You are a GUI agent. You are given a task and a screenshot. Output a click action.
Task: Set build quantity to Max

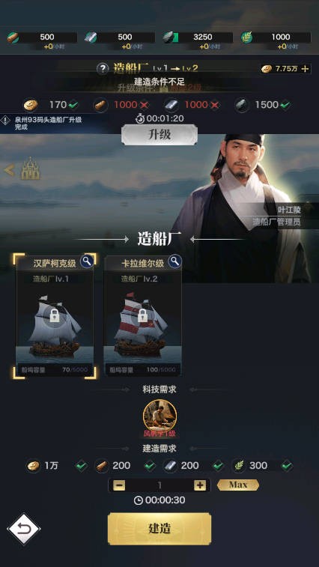tap(238, 485)
